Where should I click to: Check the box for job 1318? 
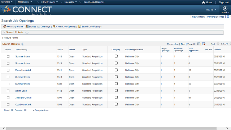pyautogui.click(x=8, y=56)
